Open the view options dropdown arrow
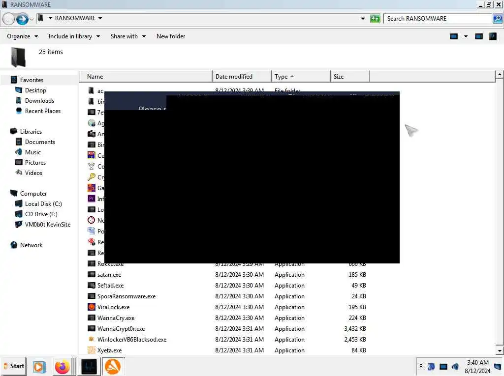This screenshot has width=504, height=376. [x=466, y=36]
